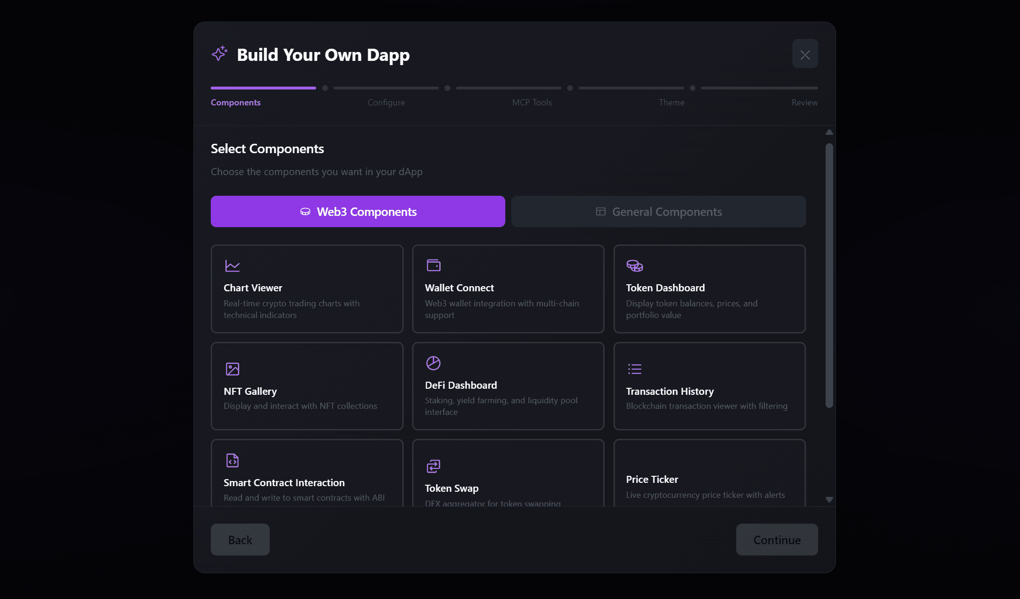Select the Web3 Components tab

(358, 212)
